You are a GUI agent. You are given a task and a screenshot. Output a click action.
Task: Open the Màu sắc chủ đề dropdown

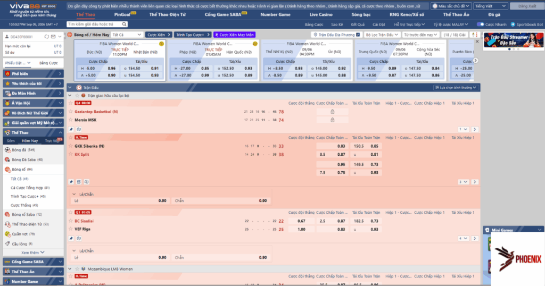[x=451, y=6]
